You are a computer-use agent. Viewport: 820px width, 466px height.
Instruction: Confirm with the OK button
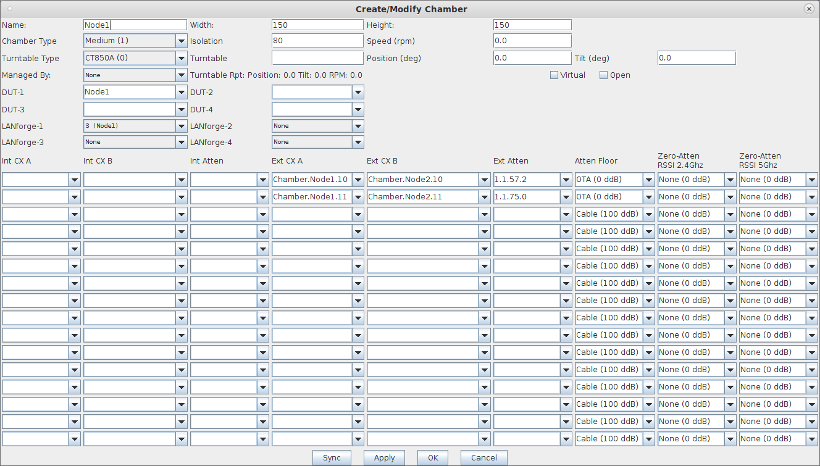pyautogui.click(x=433, y=458)
